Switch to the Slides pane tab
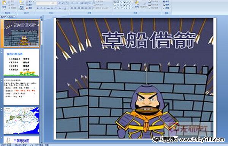The height and width of the screenshot is (146, 228). (4, 17)
